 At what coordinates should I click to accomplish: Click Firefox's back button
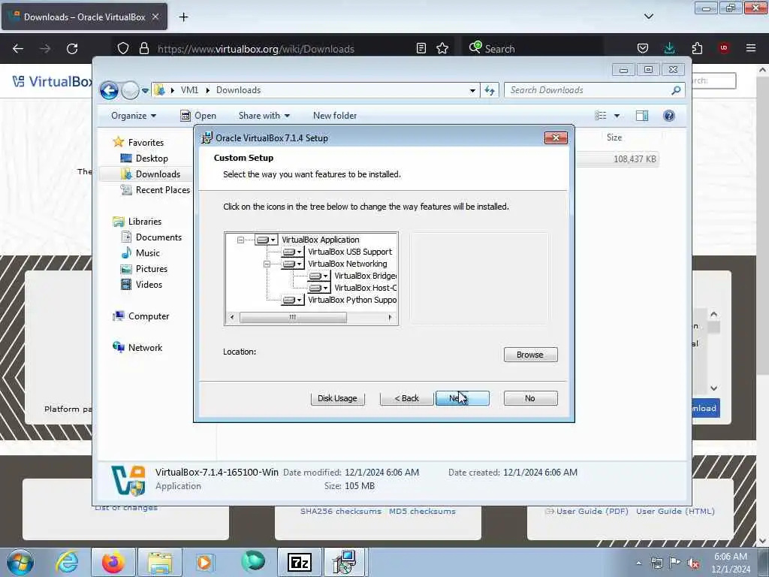18,49
